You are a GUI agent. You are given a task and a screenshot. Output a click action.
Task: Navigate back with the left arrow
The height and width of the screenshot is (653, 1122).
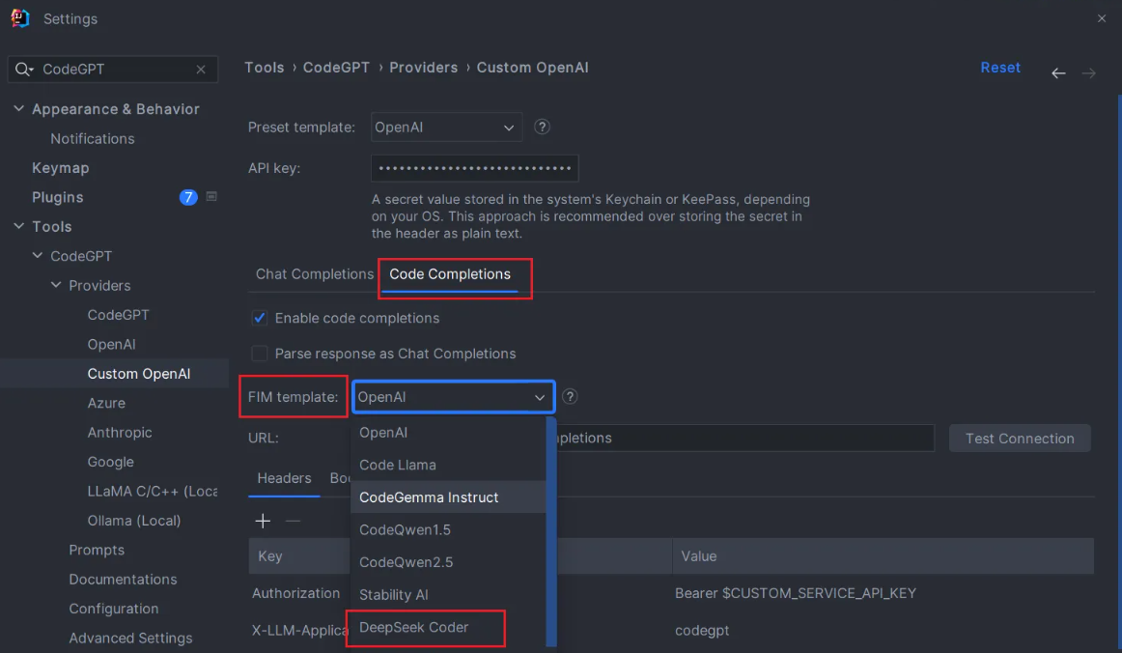1058,73
